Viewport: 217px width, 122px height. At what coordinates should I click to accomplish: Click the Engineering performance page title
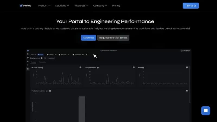point(109,51)
